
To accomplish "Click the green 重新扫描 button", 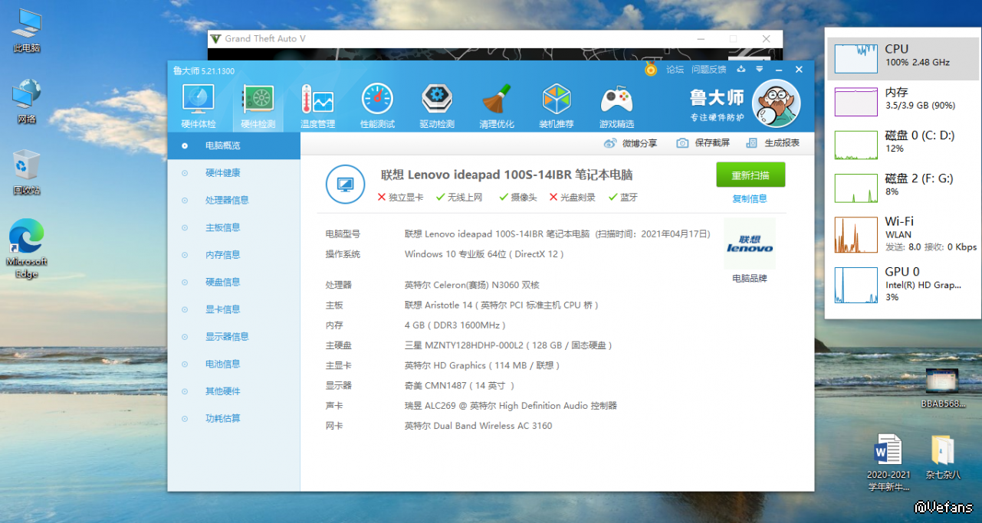I will [x=750, y=175].
